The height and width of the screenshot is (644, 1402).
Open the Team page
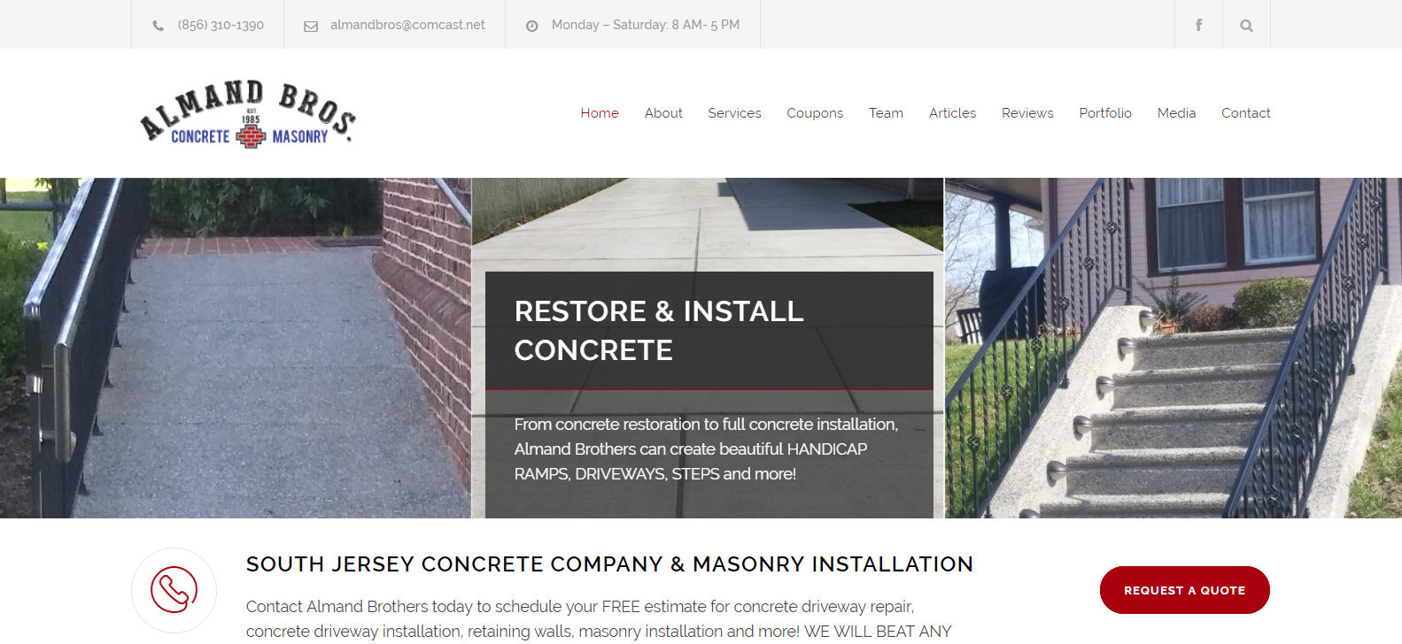[x=886, y=113]
